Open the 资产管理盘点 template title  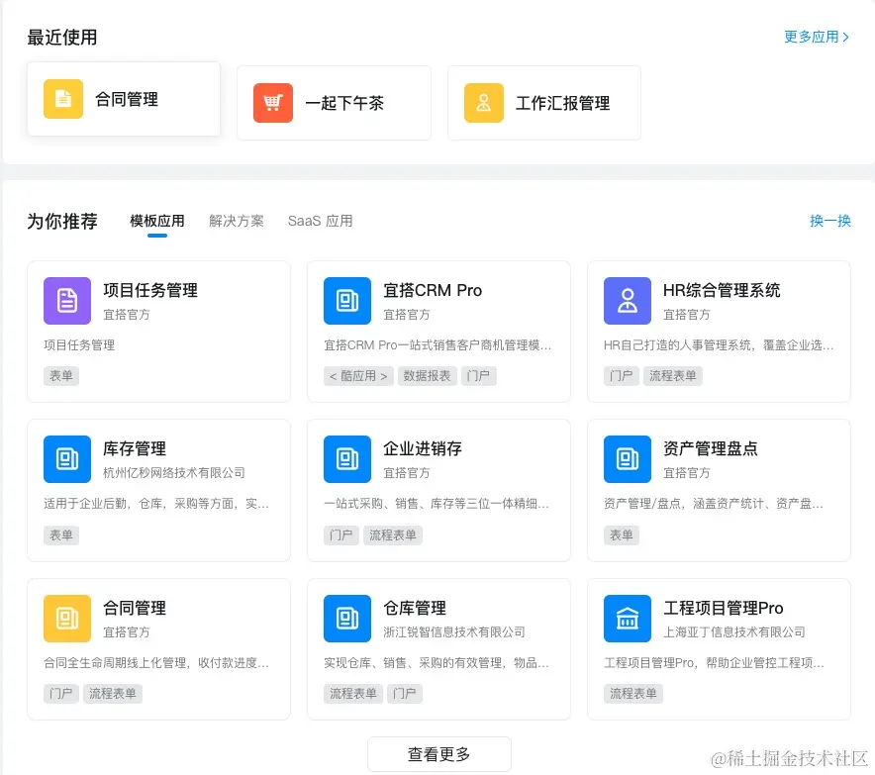pos(711,448)
